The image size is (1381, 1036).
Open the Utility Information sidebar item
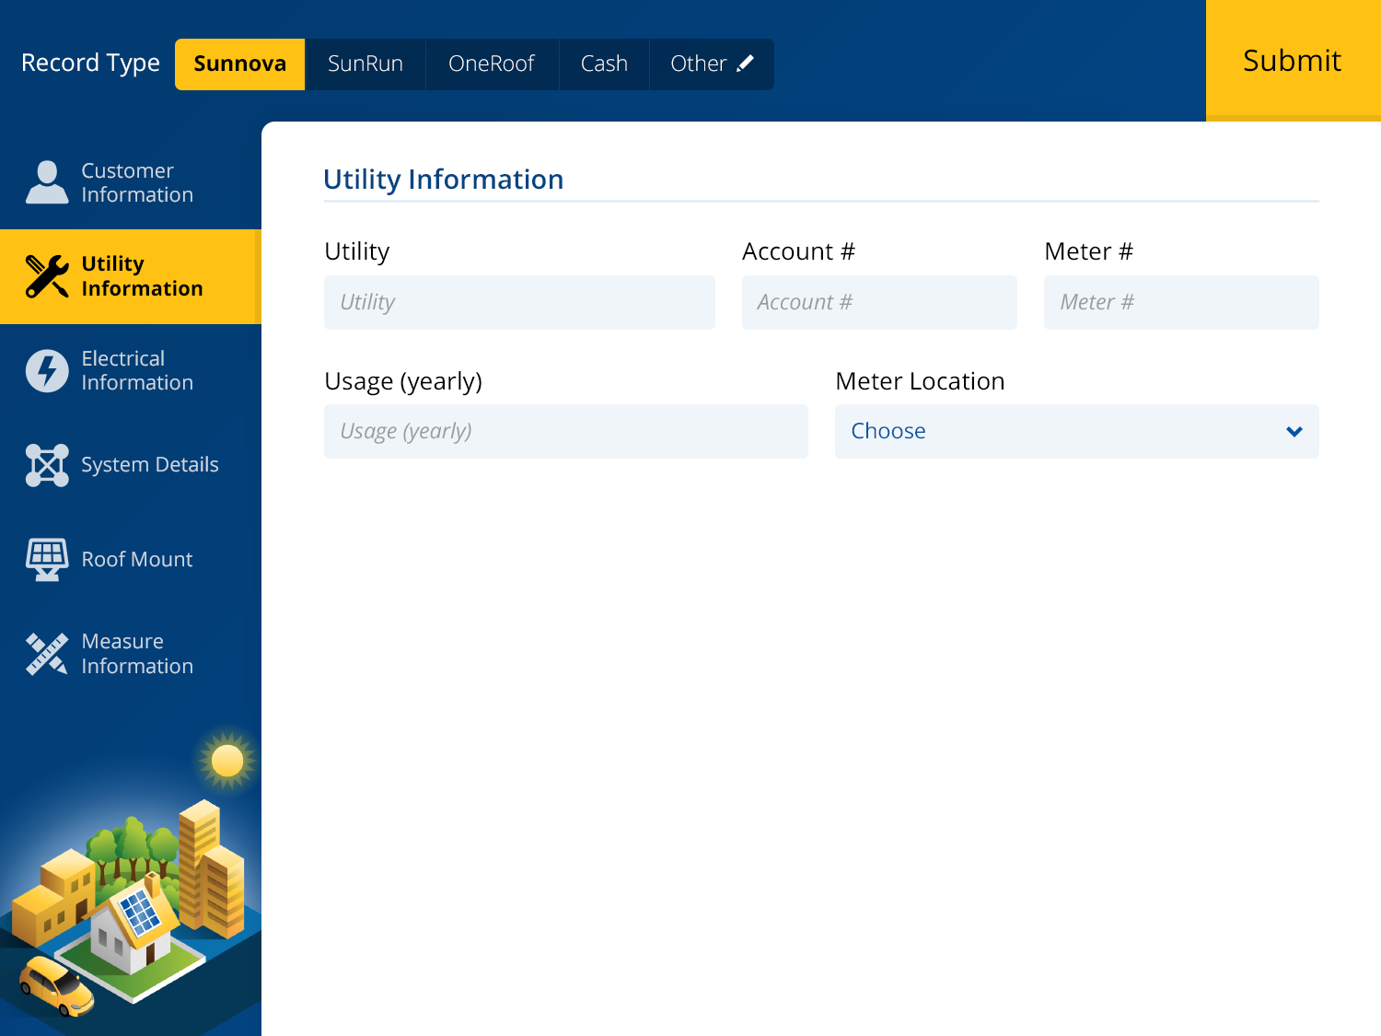(x=131, y=276)
